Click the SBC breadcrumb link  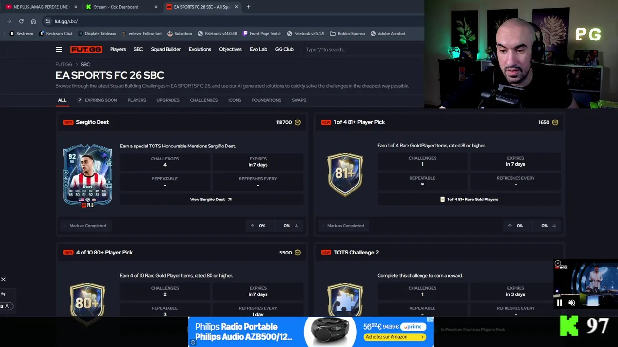click(85, 64)
